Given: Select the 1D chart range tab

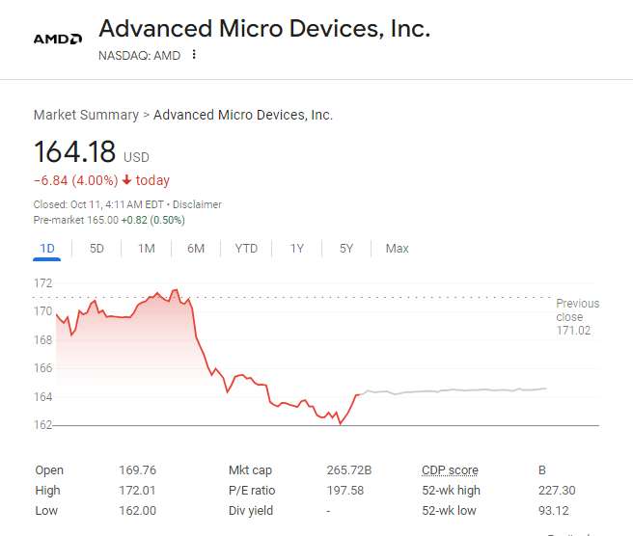Looking at the screenshot, I should tap(47, 249).
